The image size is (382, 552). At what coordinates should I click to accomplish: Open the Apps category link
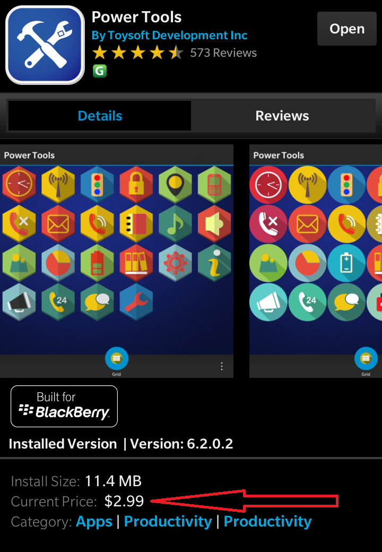[x=94, y=521]
